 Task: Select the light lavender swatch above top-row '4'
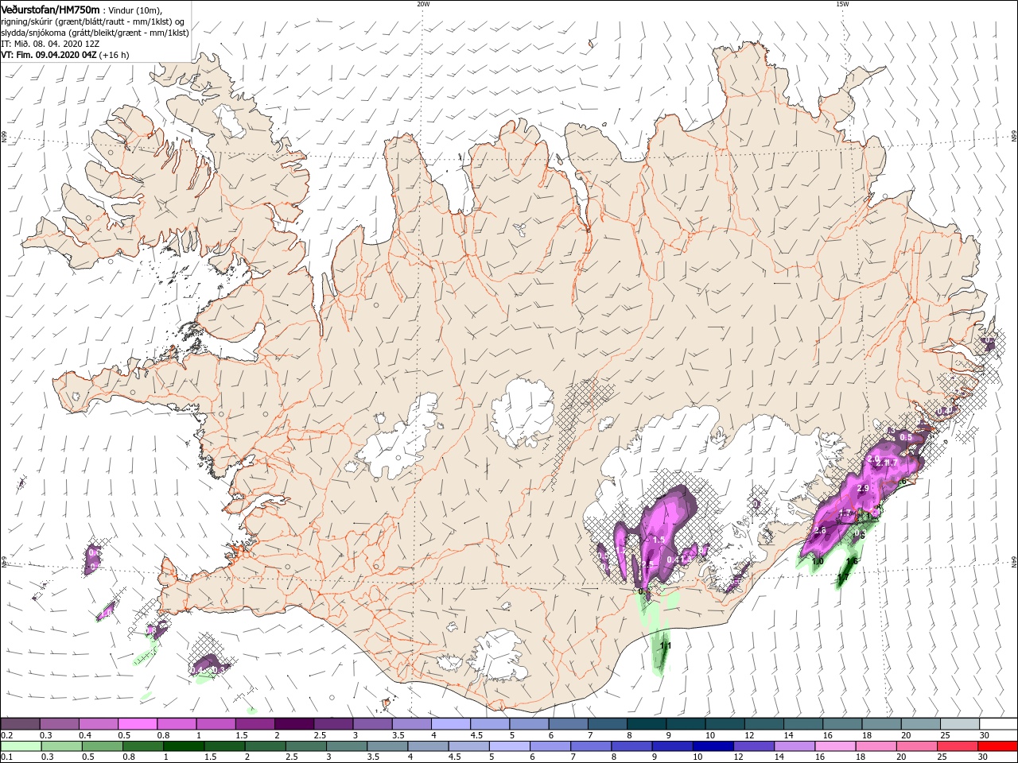point(450,724)
